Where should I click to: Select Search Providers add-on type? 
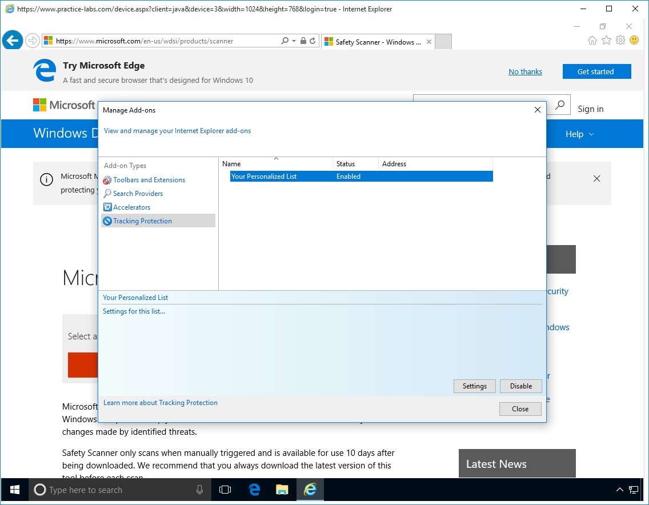pyautogui.click(x=138, y=194)
